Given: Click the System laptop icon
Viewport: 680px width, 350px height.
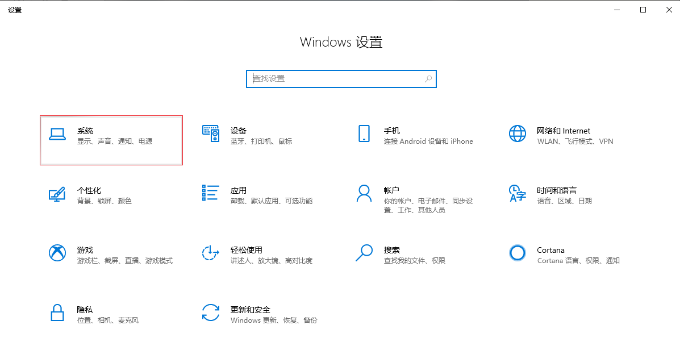Looking at the screenshot, I should click(57, 134).
